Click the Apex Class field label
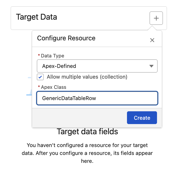The height and width of the screenshot is (170, 171). pyautogui.click(x=53, y=87)
